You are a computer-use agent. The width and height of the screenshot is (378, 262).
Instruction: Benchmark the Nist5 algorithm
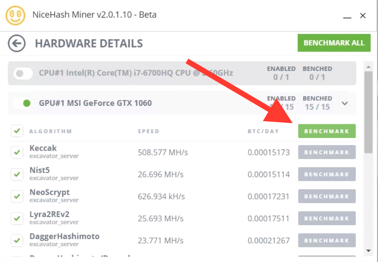click(327, 174)
